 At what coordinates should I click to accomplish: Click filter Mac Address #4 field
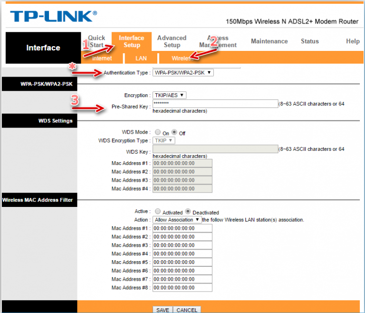click(x=182, y=254)
